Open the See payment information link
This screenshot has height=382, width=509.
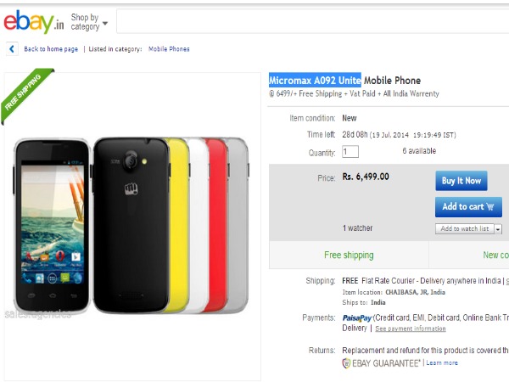[x=411, y=329]
